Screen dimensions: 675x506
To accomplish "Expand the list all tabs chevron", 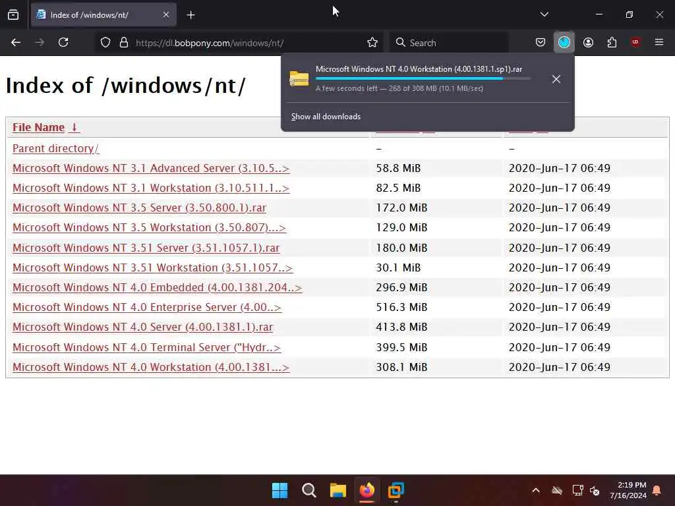I will coord(544,14).
